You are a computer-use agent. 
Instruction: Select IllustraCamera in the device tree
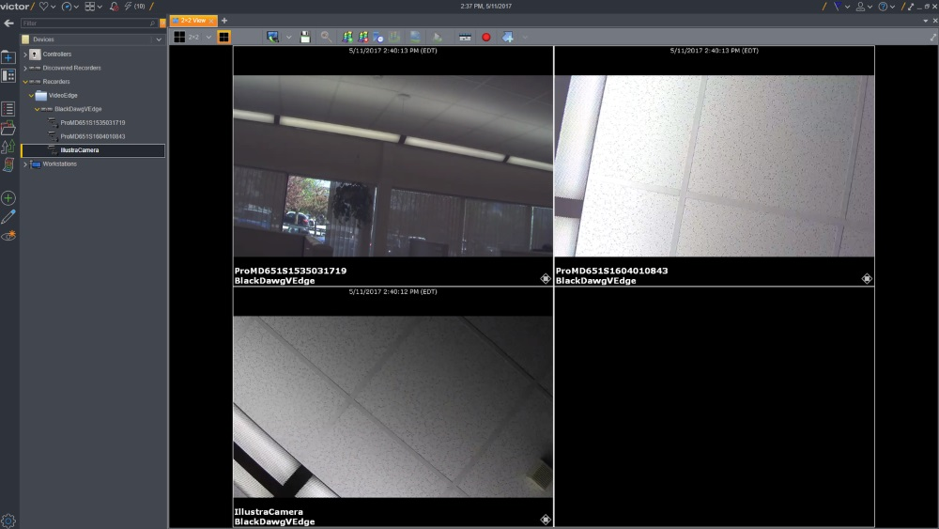(x=80, y=150)
